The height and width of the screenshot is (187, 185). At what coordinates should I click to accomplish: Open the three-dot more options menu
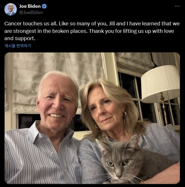tap(177, 6)
